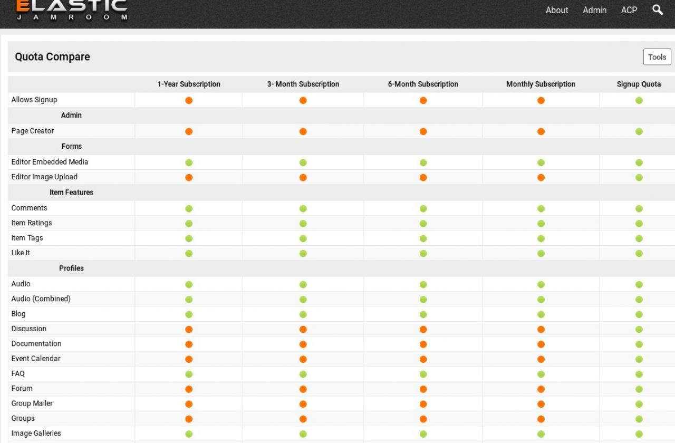Open the Tools button

coord(657,57)
